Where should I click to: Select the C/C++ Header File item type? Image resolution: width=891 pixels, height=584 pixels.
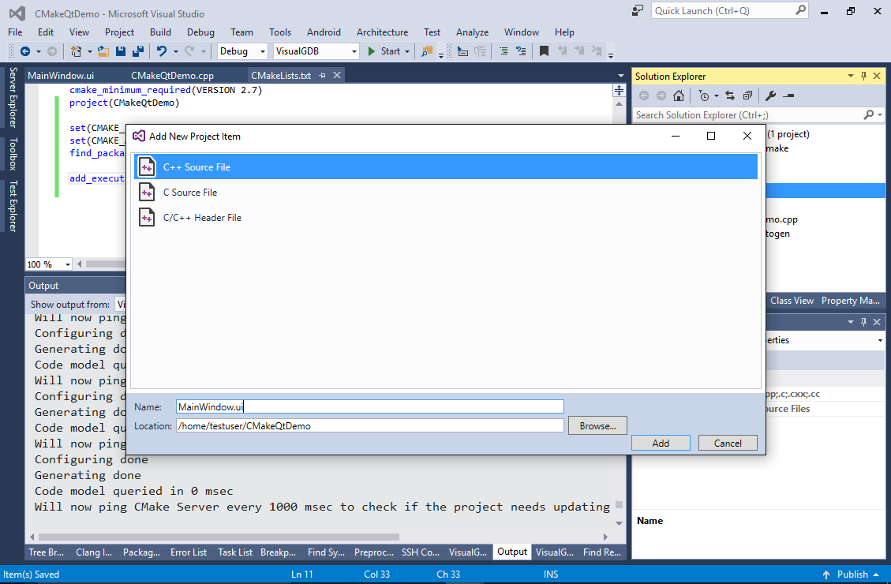tap(446, 218)
